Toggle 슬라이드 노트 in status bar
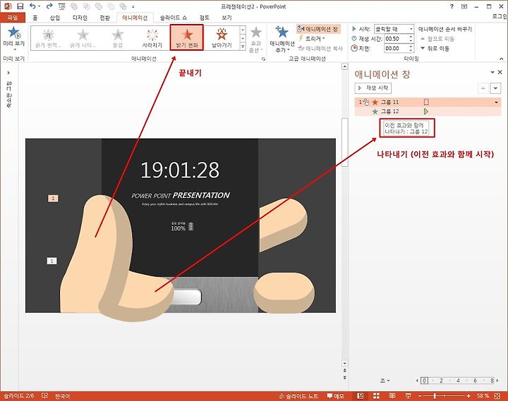Viewport: 508px width, 401px height. [298, 396]
